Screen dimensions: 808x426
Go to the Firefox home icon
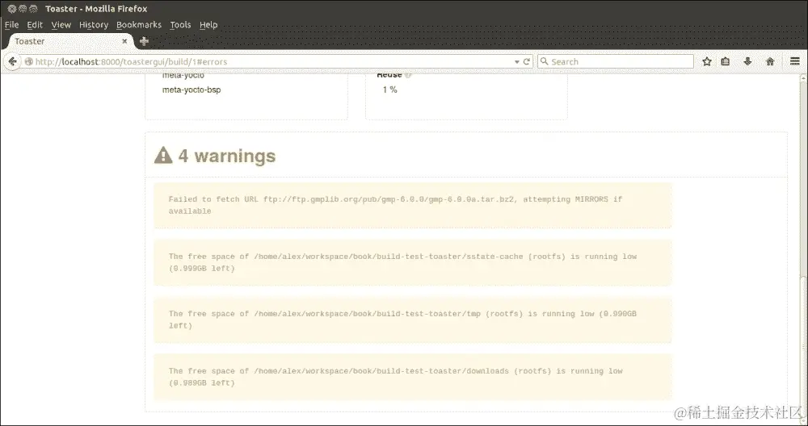pyautogui.click(x=770, y=62)
